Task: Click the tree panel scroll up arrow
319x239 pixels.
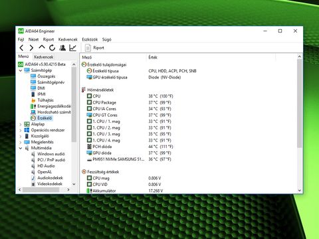Action: (74, 64)
